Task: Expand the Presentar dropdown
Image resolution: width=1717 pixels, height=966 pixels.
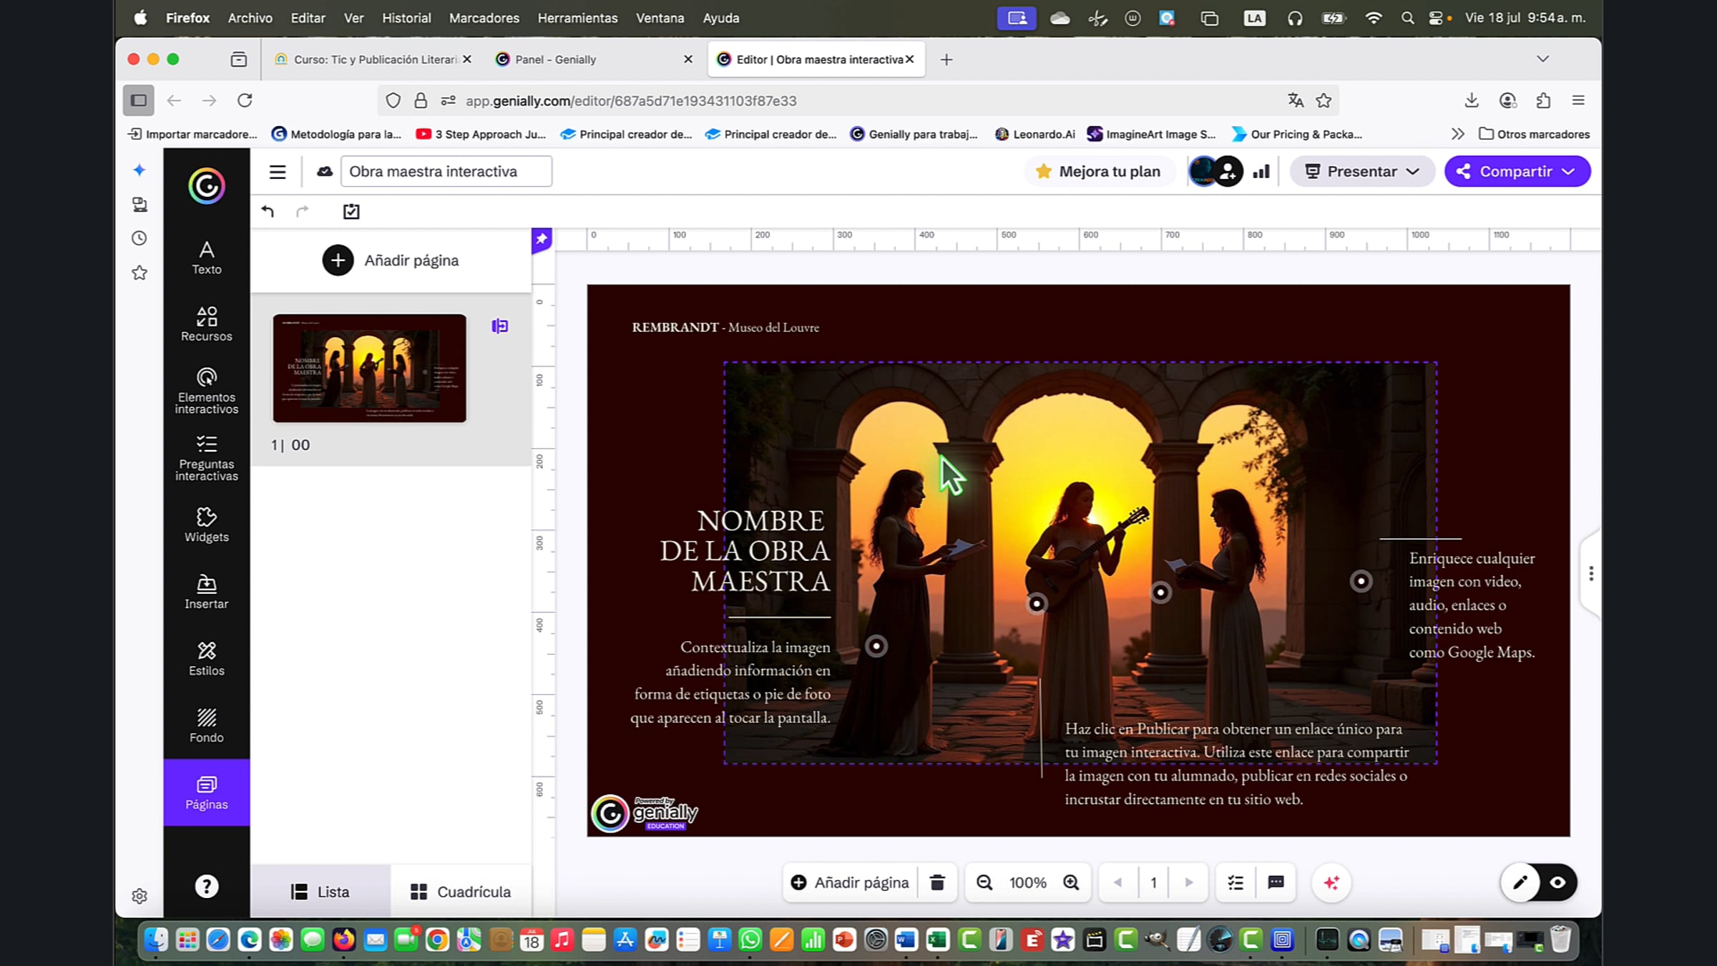Action: (1414, 171)
